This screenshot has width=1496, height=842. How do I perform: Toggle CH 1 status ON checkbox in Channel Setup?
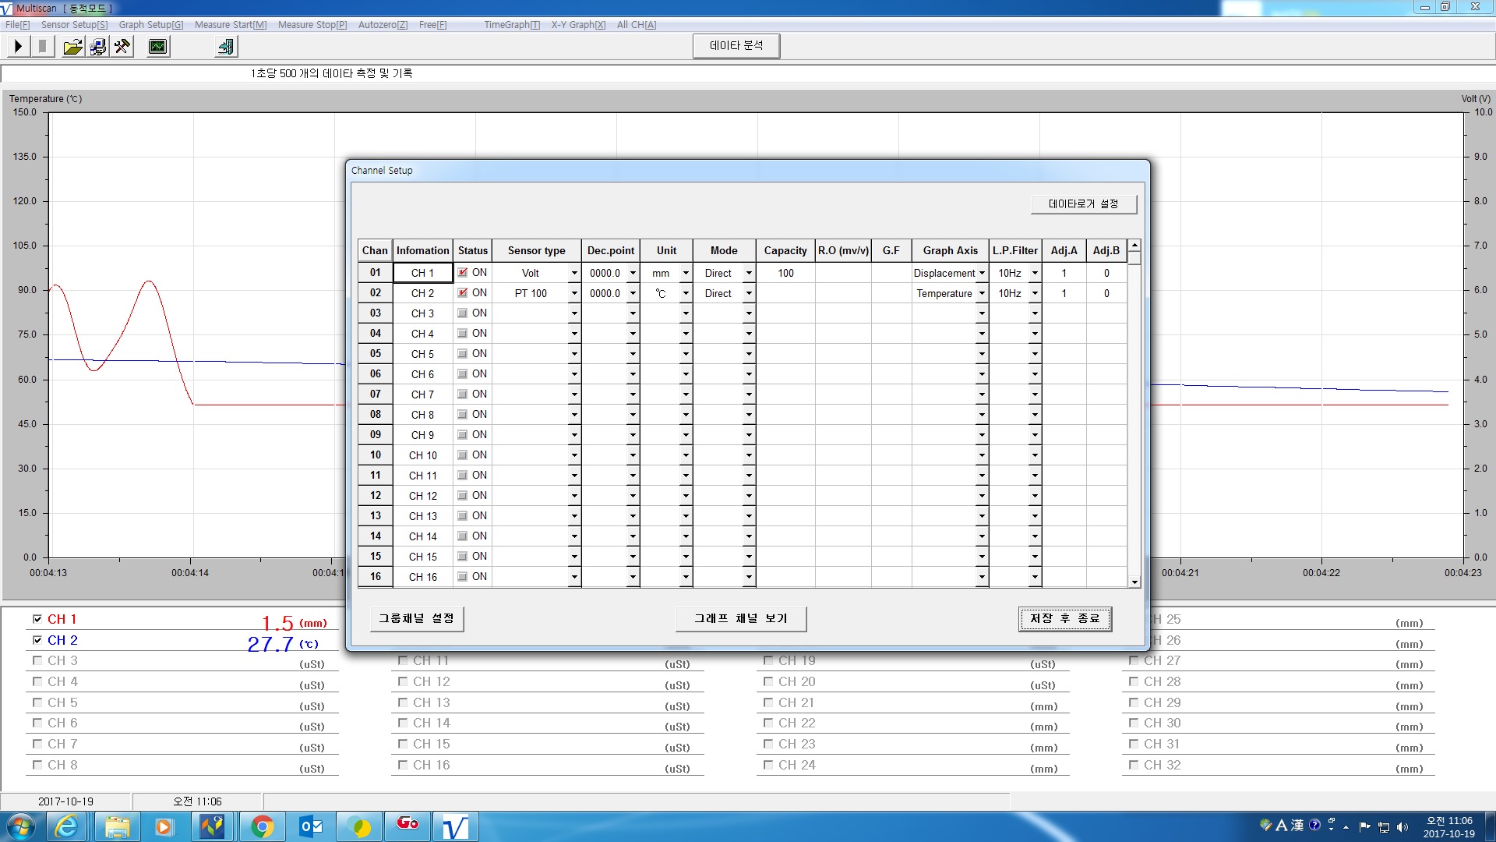pos(463,273)
